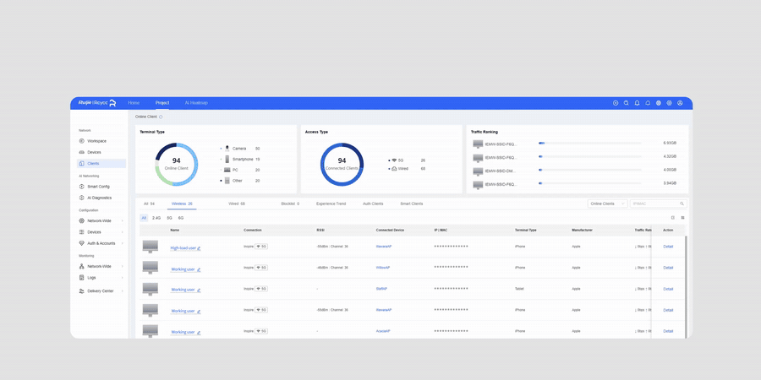Screen dimensions: 761x380
Task: Switch to the Wired 68 tab
Action: click(237, 204)
